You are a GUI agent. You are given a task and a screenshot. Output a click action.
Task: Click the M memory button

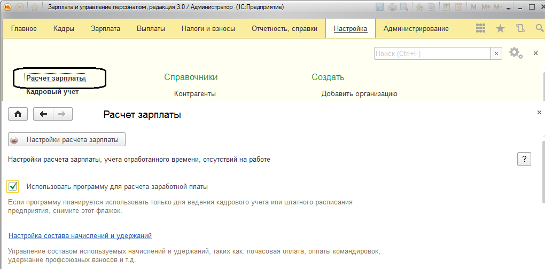(x=473, y=7)
